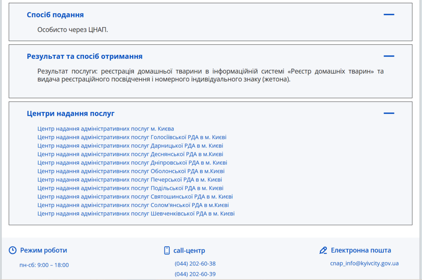Open the Шевченківської РДА center link
Image resolution: width=422 pixels, height=280 pixels.
pyautogui.click(x=136, y=214)
